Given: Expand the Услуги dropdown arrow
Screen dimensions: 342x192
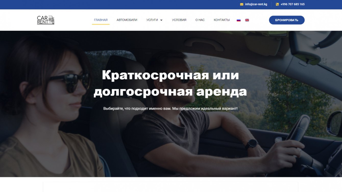Looking at the screenshot, I should click(161, 20).
